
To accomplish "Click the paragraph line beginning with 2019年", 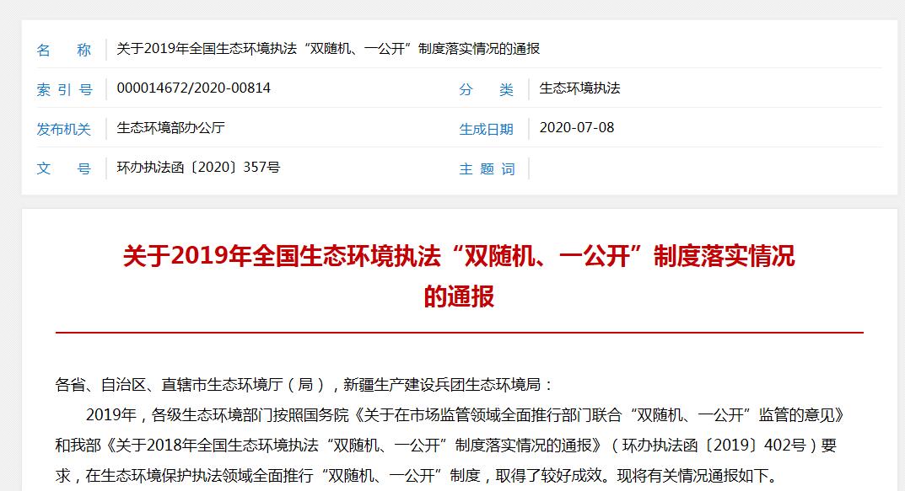I will click(x=464, y=414).
